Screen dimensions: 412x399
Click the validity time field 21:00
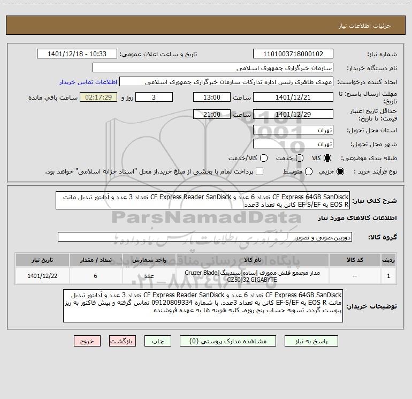(x=212, y=115)
